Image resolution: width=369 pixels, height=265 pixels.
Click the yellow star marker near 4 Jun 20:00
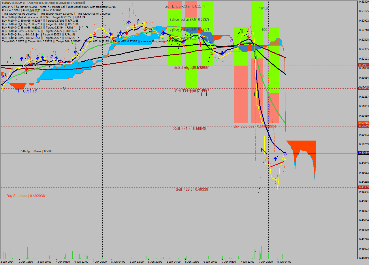coord(91,34)
